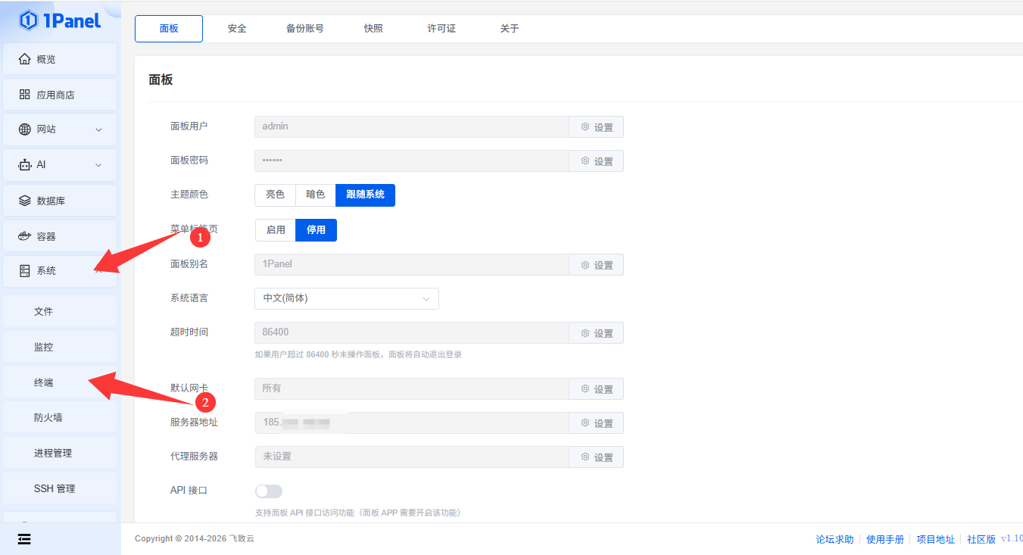Expand the 网站 submenu chevron
This screenshot has height=555, width=1023.
(98, 129)
